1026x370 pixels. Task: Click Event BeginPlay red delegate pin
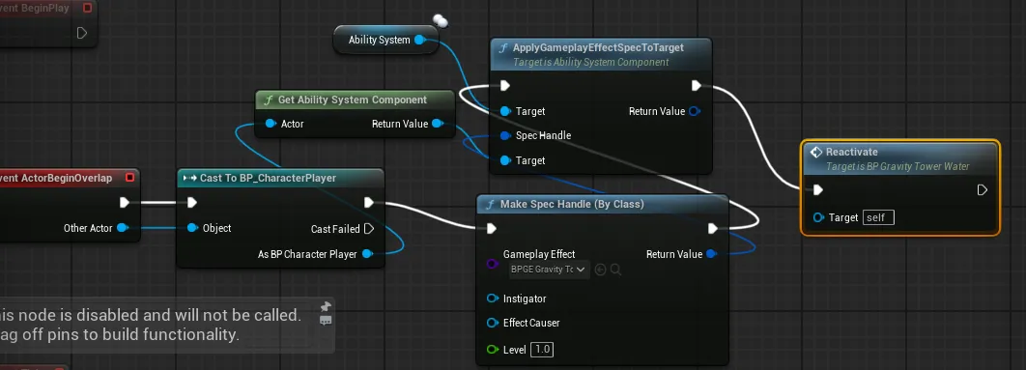click(87, 8)
